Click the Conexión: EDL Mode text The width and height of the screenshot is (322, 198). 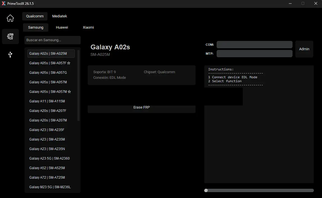pyautogui.click(x=110, y=78)
